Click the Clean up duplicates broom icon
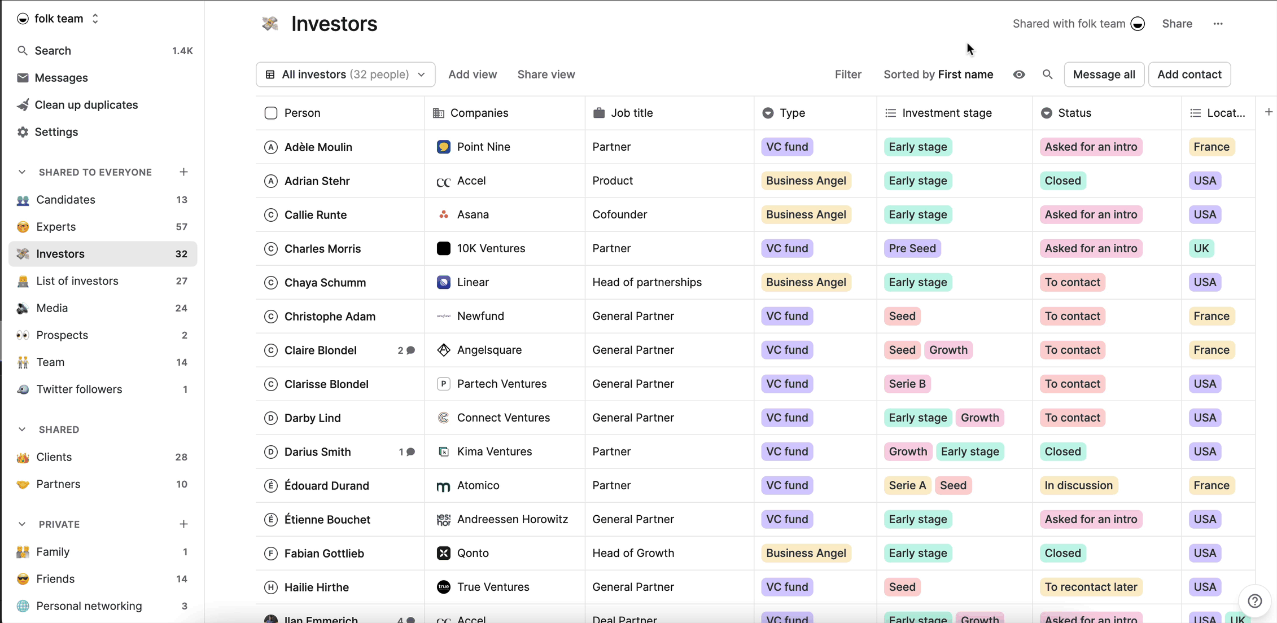This screenshot has height=623, width=1277. 23,105
